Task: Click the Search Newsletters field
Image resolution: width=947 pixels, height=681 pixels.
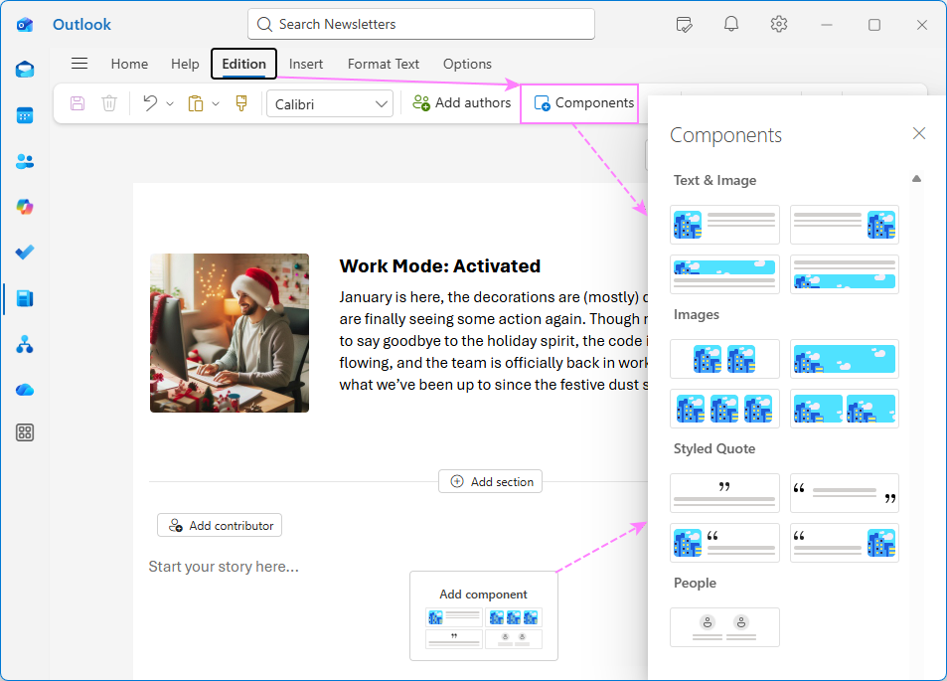Action: [420, 23]
